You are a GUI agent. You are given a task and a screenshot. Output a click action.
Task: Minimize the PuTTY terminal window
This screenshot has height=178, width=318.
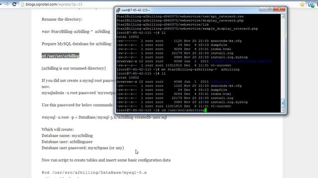[262, 9]
